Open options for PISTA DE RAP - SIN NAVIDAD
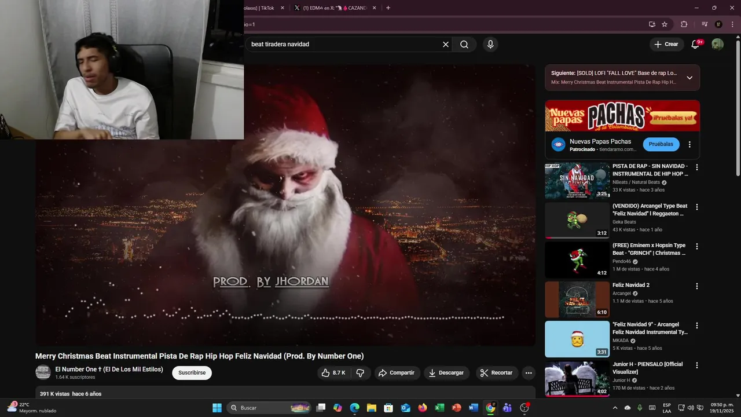 (697, 167)
